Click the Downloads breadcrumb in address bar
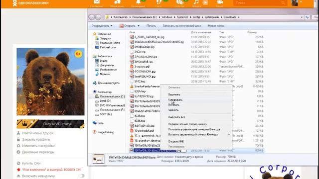 pyautogui.click(x=230, y=17)
